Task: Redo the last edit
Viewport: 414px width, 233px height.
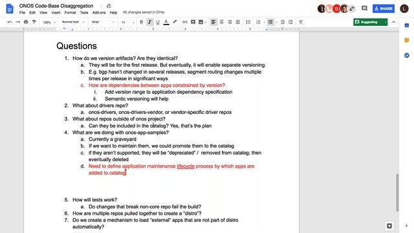Action: 17,22
